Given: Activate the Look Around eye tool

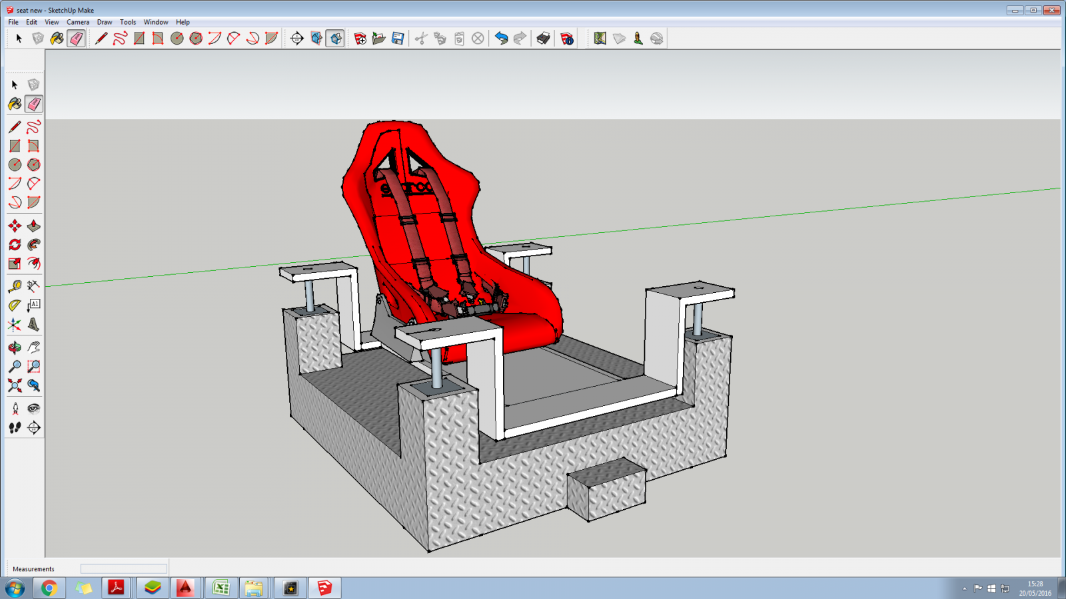Looking at the screenshot, I should tap(33, 409).
